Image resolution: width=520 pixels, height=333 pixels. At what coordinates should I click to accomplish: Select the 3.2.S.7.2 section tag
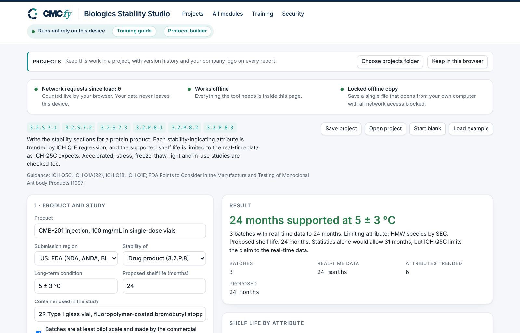click(x=79, y=128)
